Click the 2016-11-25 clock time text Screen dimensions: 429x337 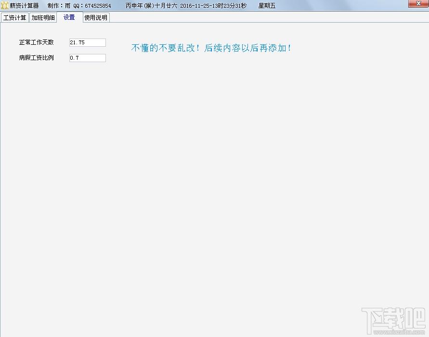click(213, 5)
